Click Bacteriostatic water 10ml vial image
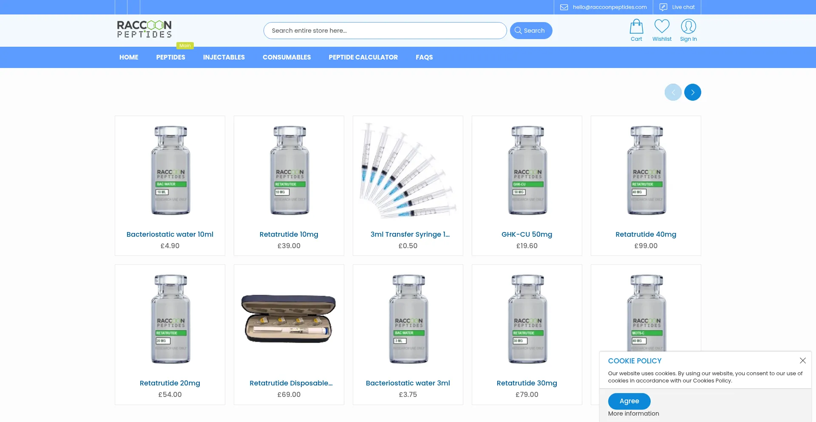The width and height of the screenshot is (816, 422). point(170,170)
